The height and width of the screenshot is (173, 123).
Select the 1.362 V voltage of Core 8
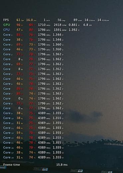point(58,103)
